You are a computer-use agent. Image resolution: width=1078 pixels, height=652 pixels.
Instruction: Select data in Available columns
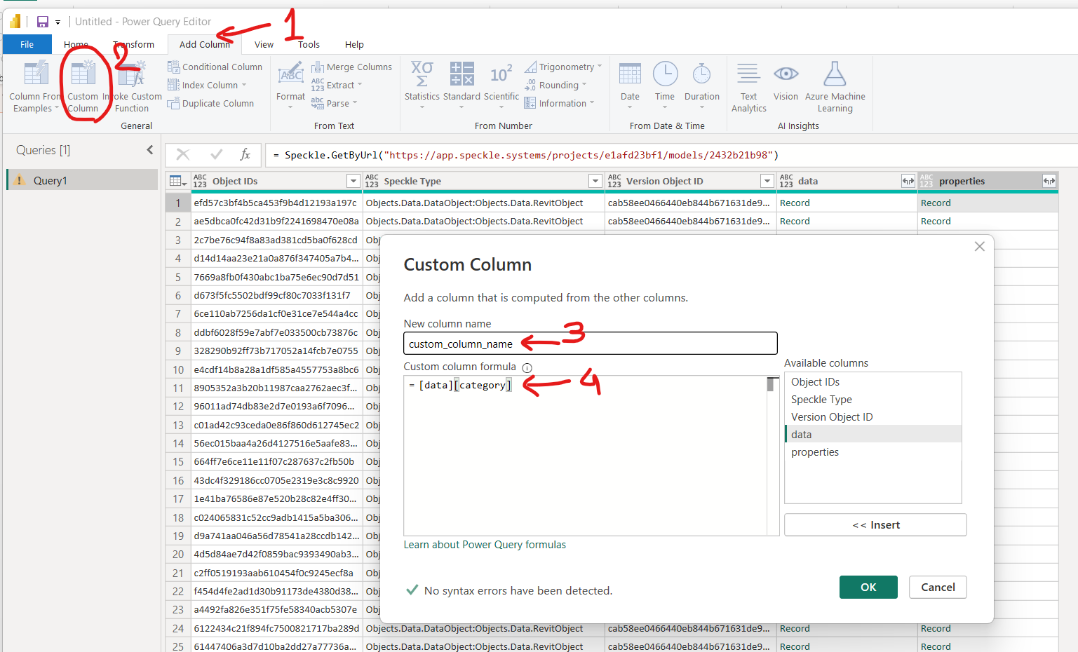[x=873, y=434]
